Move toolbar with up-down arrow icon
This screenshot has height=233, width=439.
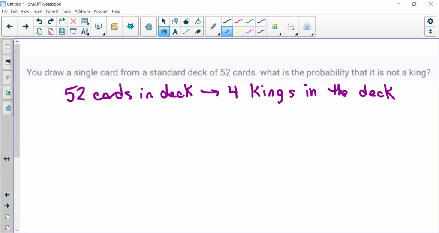(x=430, y=32)
